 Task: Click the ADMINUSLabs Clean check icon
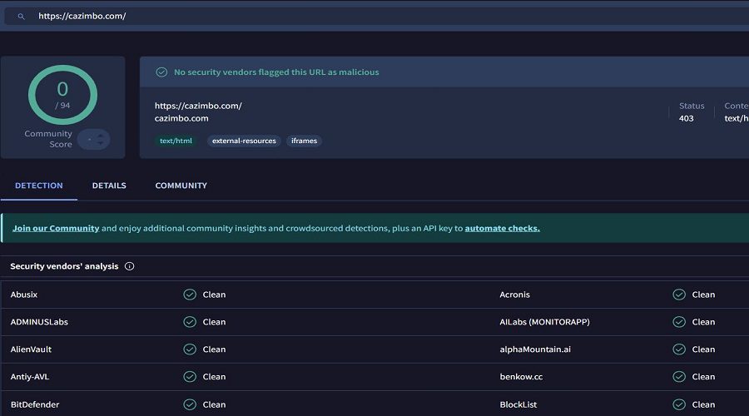[x=190, y=322]
